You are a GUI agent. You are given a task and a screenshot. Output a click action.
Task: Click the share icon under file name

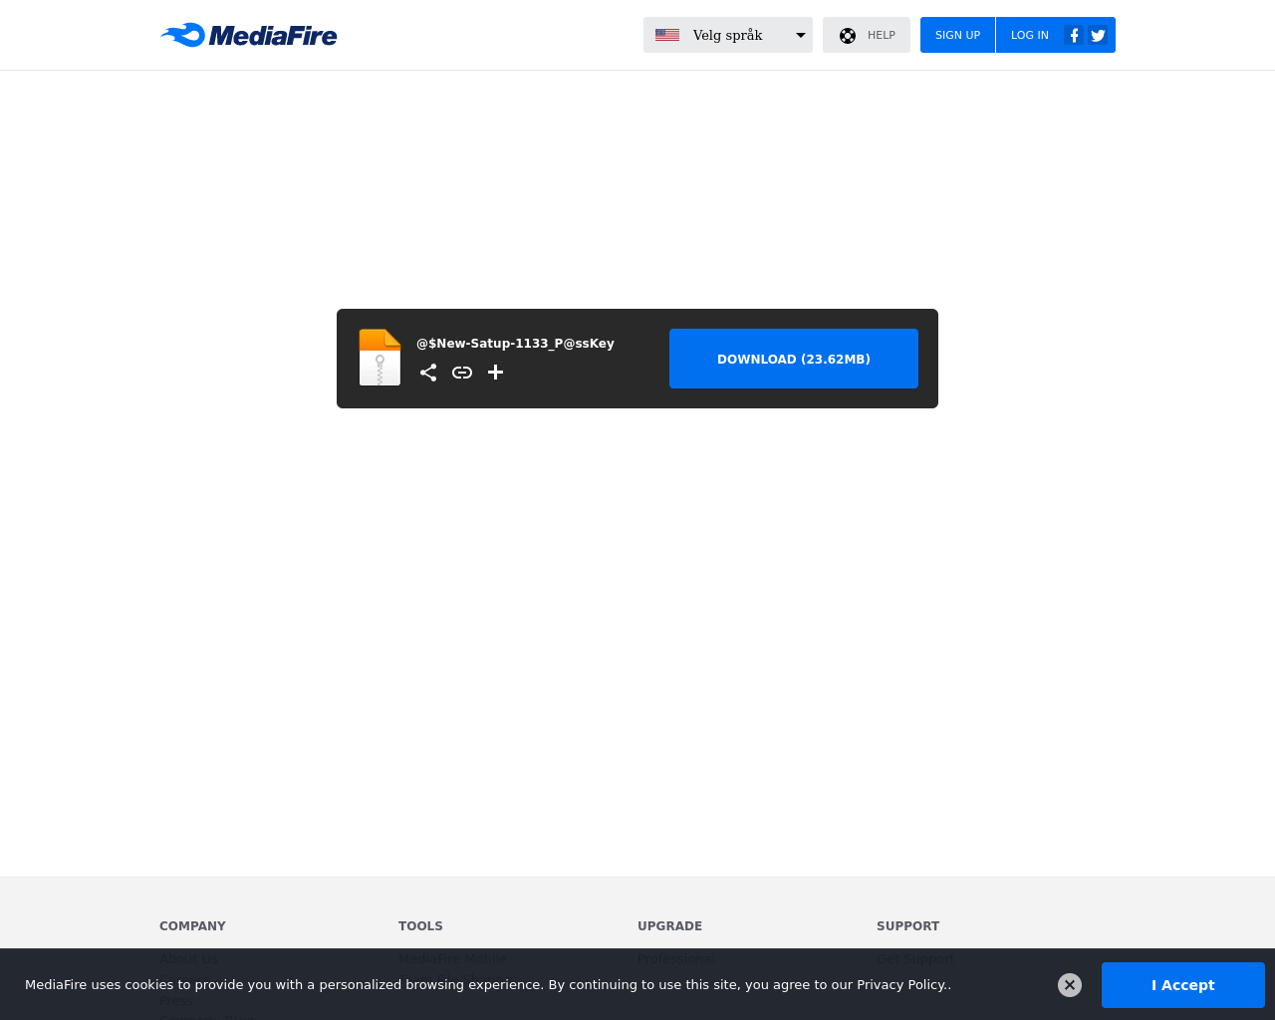pos(428,373)
